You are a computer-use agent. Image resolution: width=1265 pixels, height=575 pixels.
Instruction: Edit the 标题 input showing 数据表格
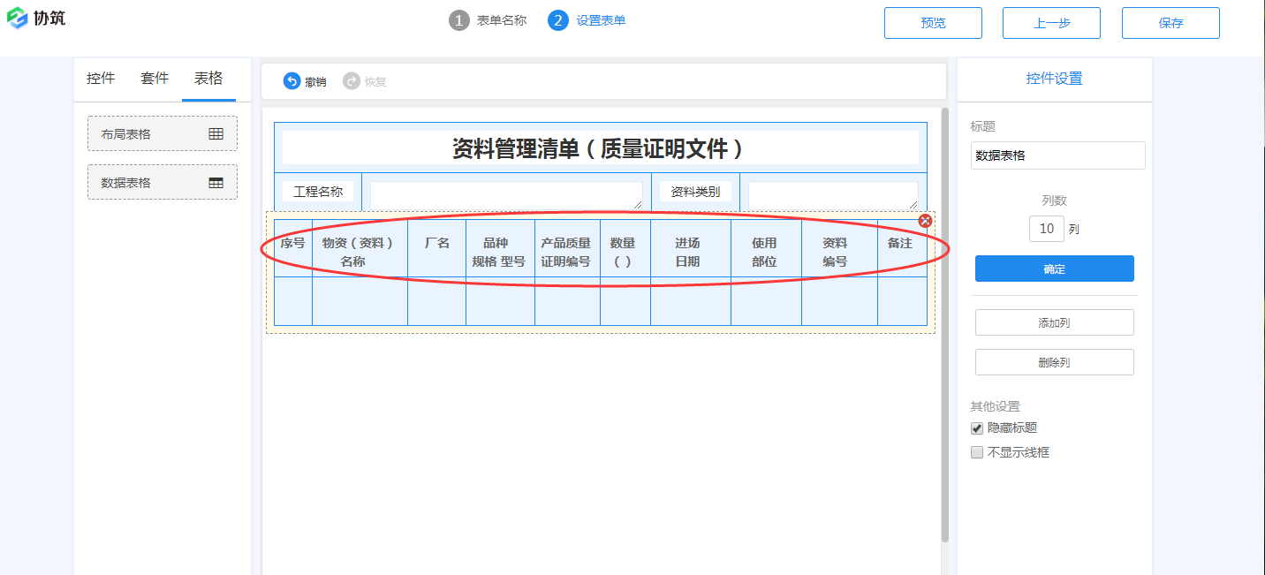(1057, 155)
